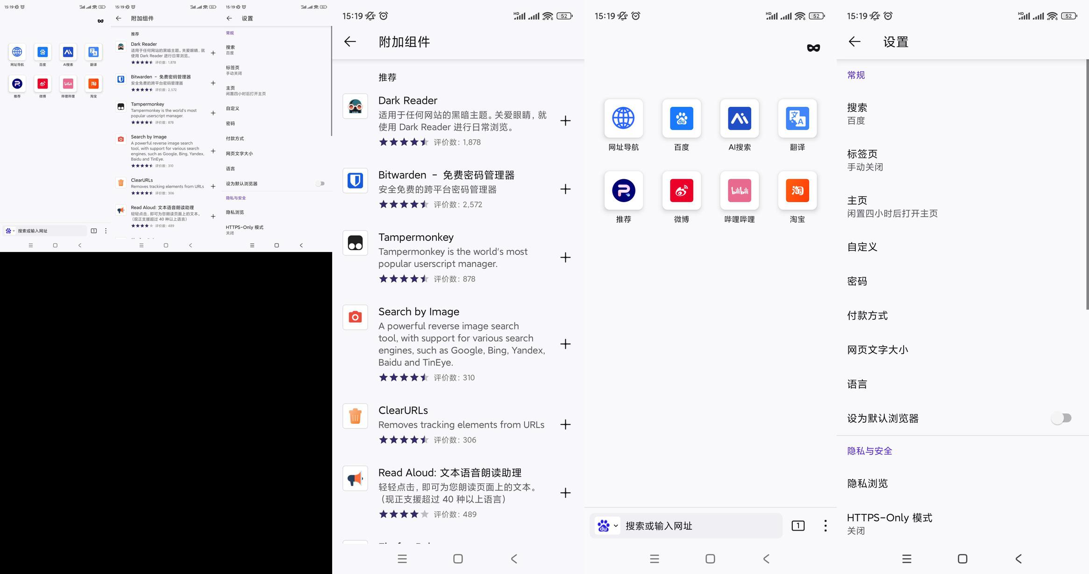Image resolution: width=1089 pixels, height=574 pixels.
Task: Open 搜索 setting in large settings screen
Action: (x=961, y=114)
